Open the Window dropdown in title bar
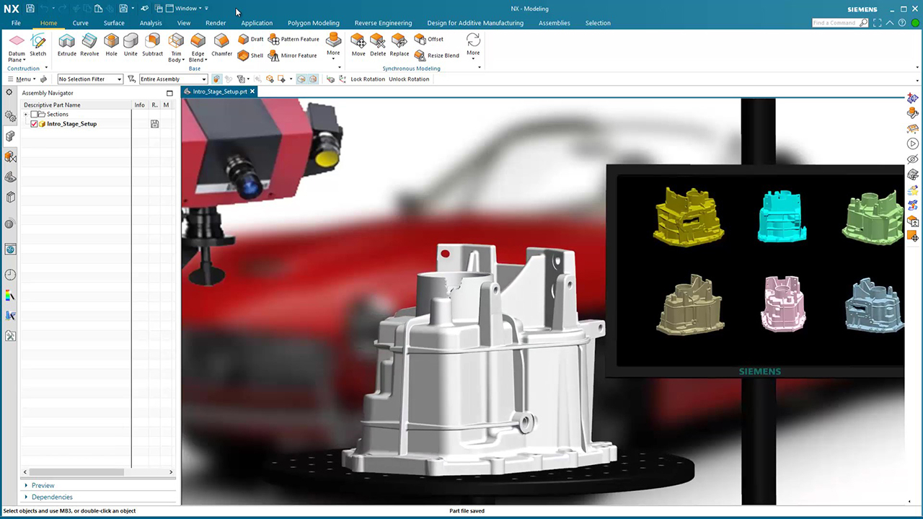 coord(185,9)
